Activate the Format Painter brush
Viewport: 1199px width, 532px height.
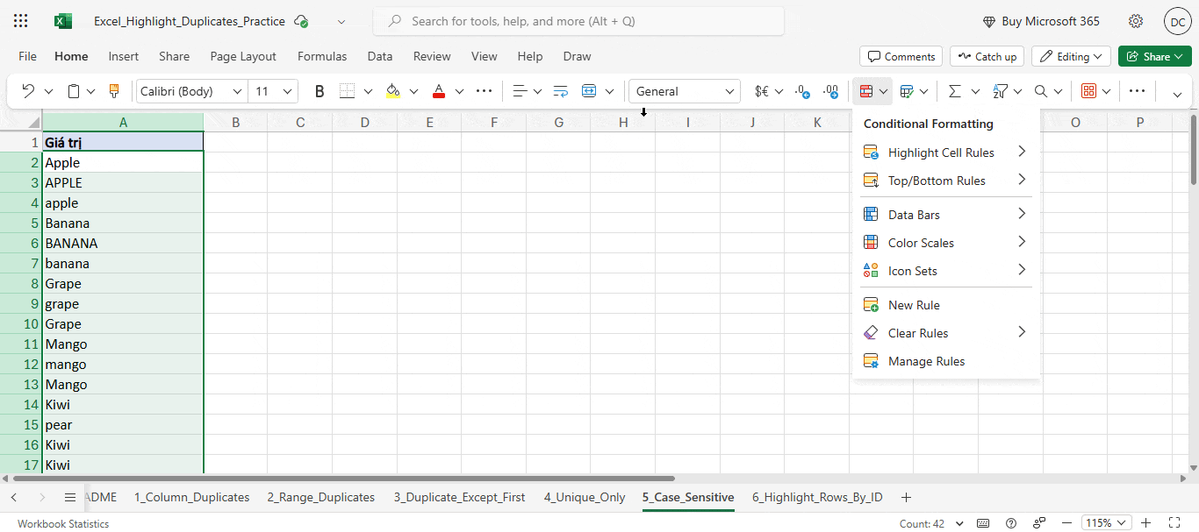pyautogui.click(x=114, y=91)
